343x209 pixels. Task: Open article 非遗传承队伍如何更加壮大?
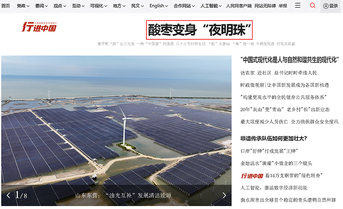pyautogui.click(x=274, y=138)
